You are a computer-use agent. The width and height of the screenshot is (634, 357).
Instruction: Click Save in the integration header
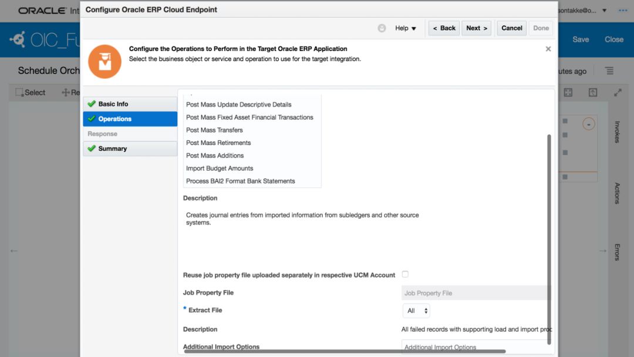581,39
